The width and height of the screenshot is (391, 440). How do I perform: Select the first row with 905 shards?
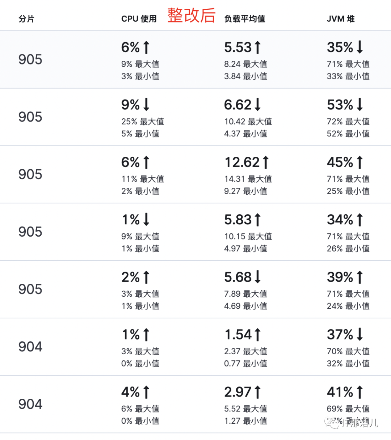click(x=195, y=59)
